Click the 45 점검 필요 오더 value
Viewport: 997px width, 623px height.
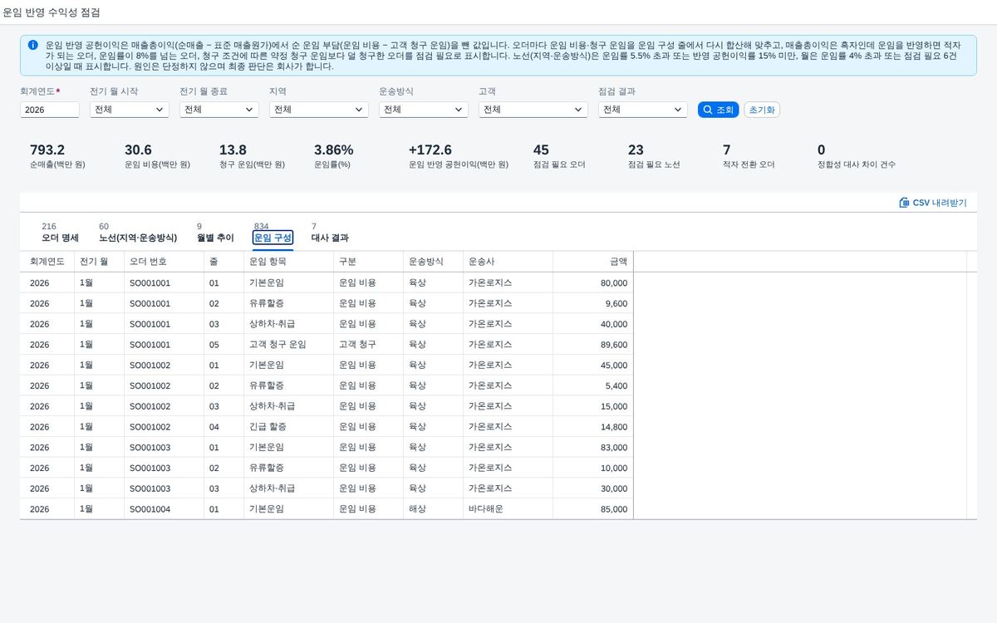tap(541, 150)
